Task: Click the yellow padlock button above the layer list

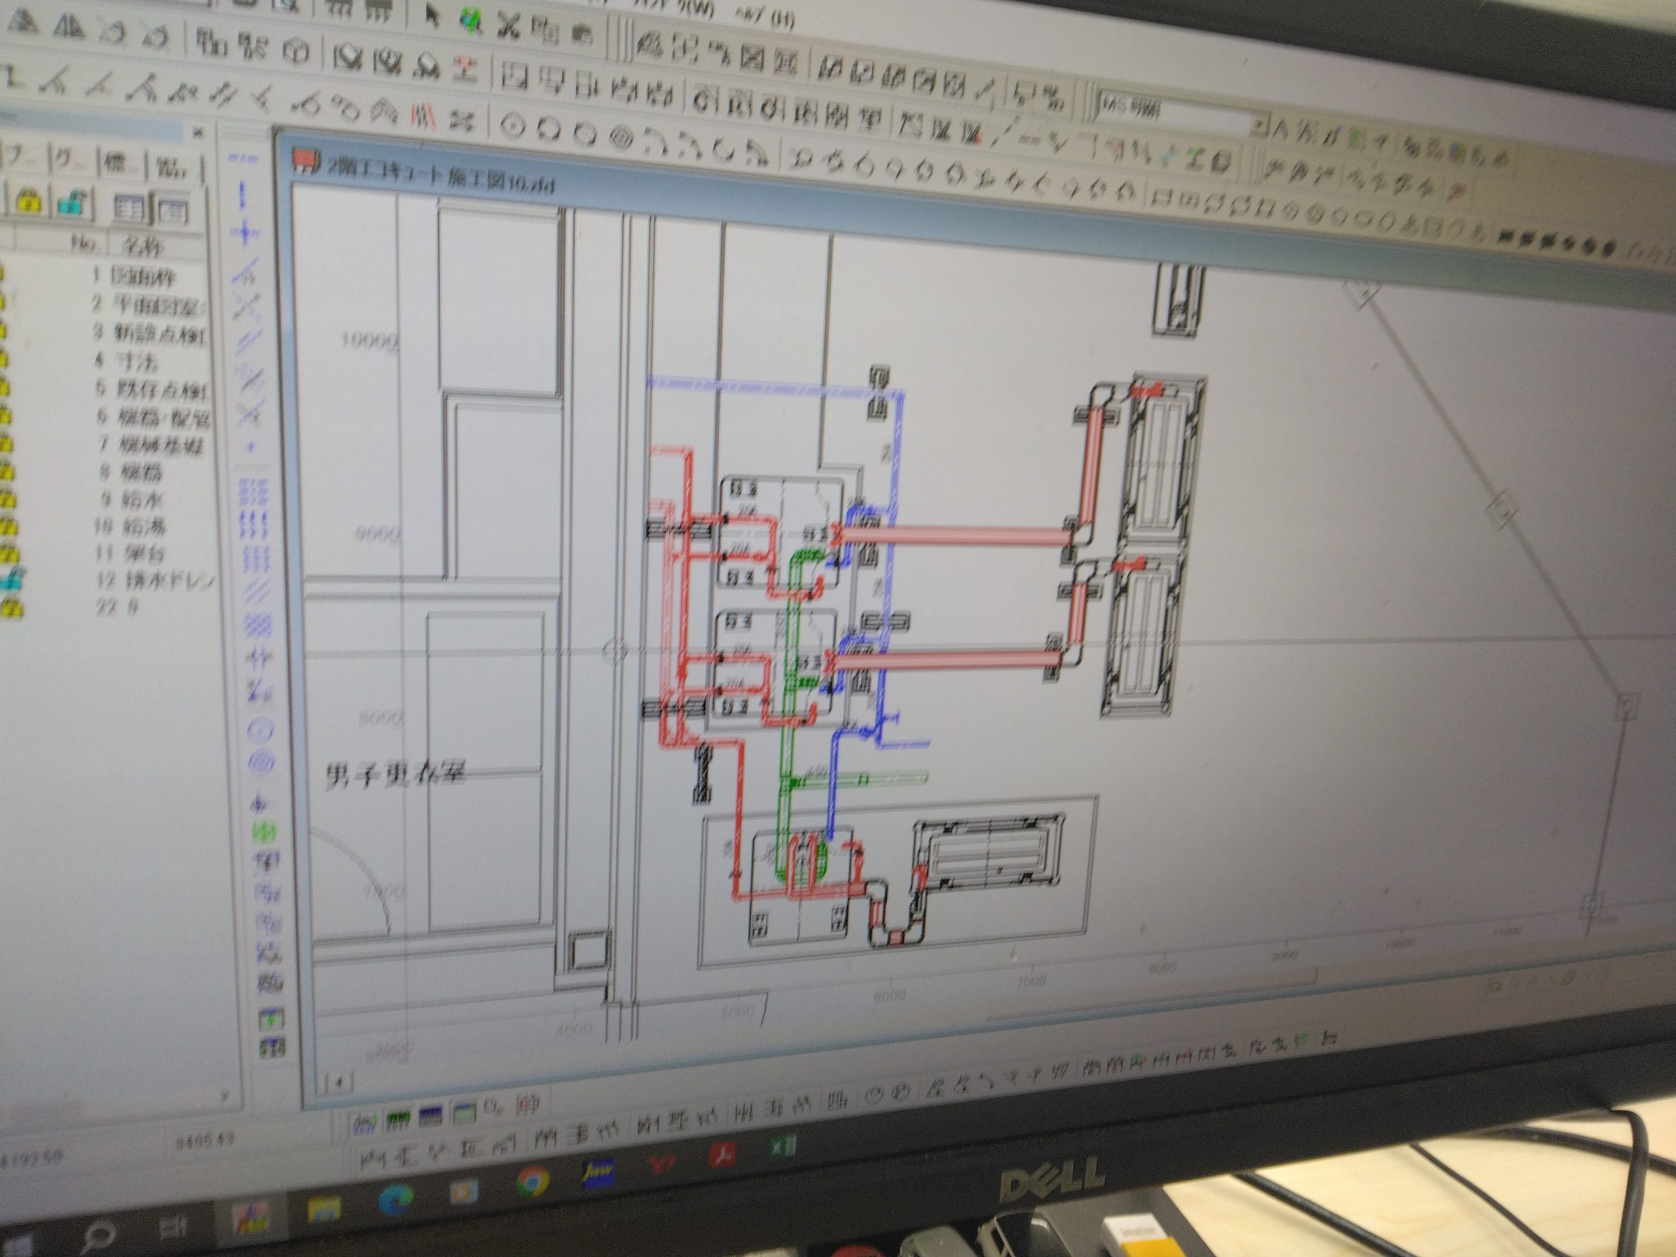Action: click(29, 202)
